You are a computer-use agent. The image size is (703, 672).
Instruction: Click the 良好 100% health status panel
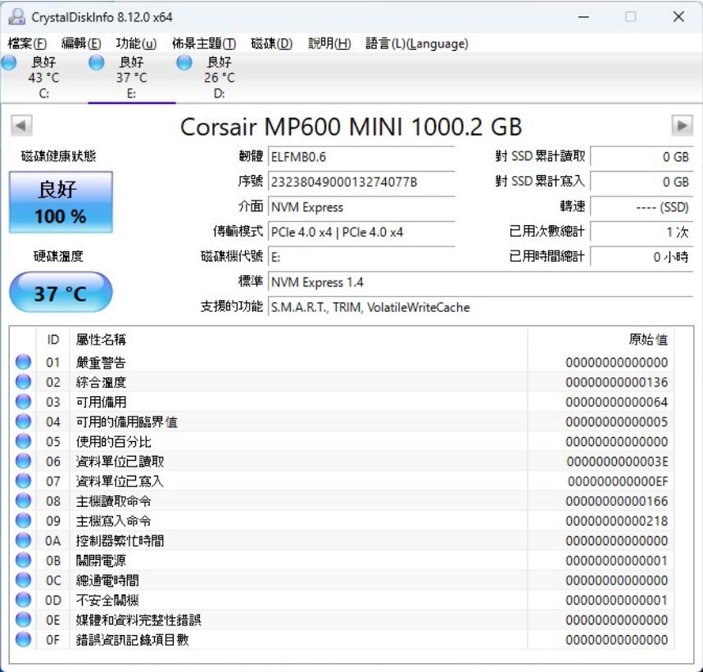[60, 203]
